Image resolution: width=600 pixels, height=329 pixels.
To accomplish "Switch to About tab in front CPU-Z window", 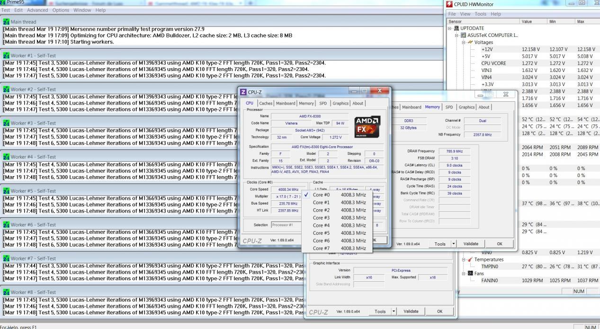I will pyautogui.click(x=358, y=103).
